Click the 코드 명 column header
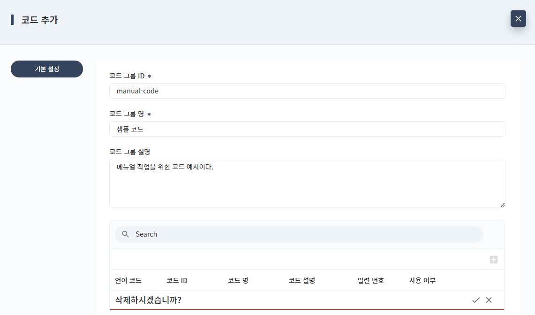Viewport: 535px width, 315px height. 238,280
